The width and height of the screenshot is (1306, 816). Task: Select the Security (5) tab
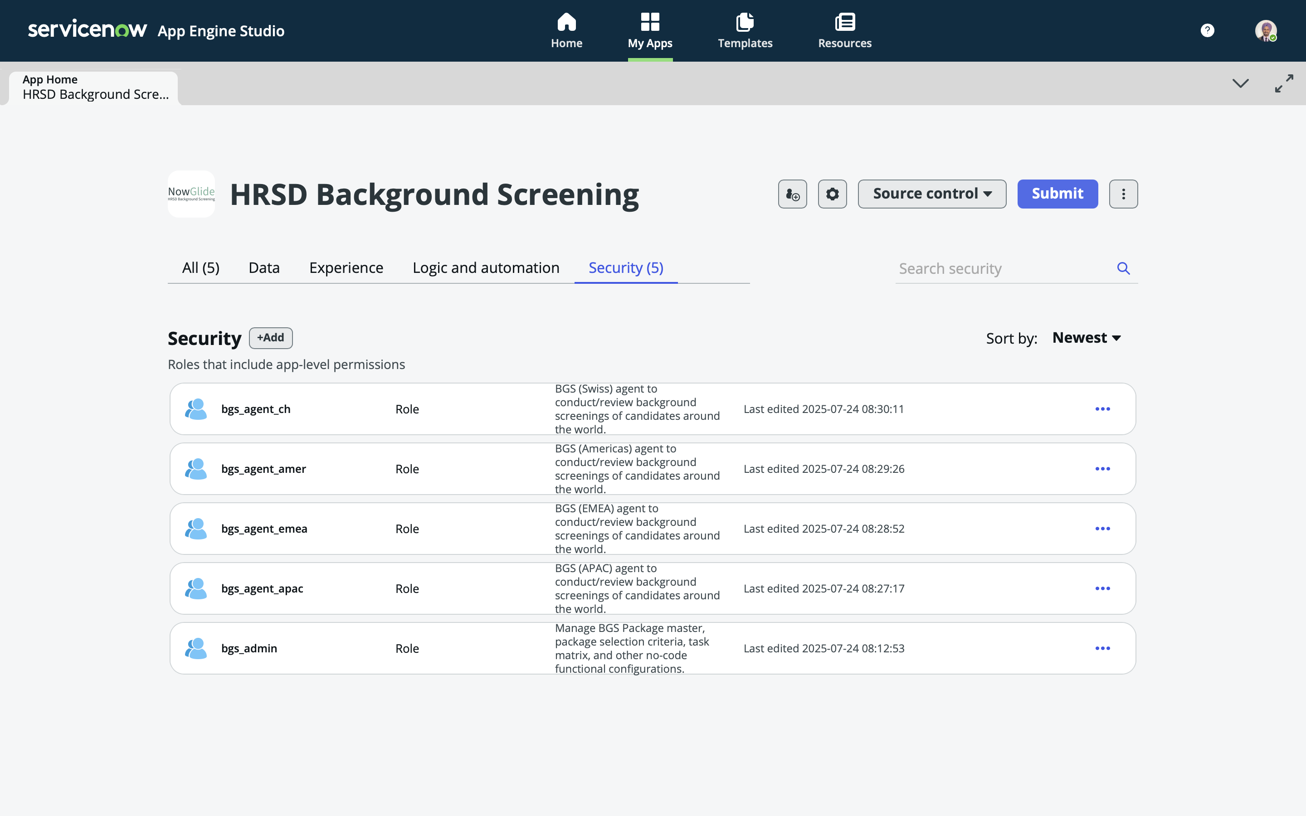coord(625,267)
